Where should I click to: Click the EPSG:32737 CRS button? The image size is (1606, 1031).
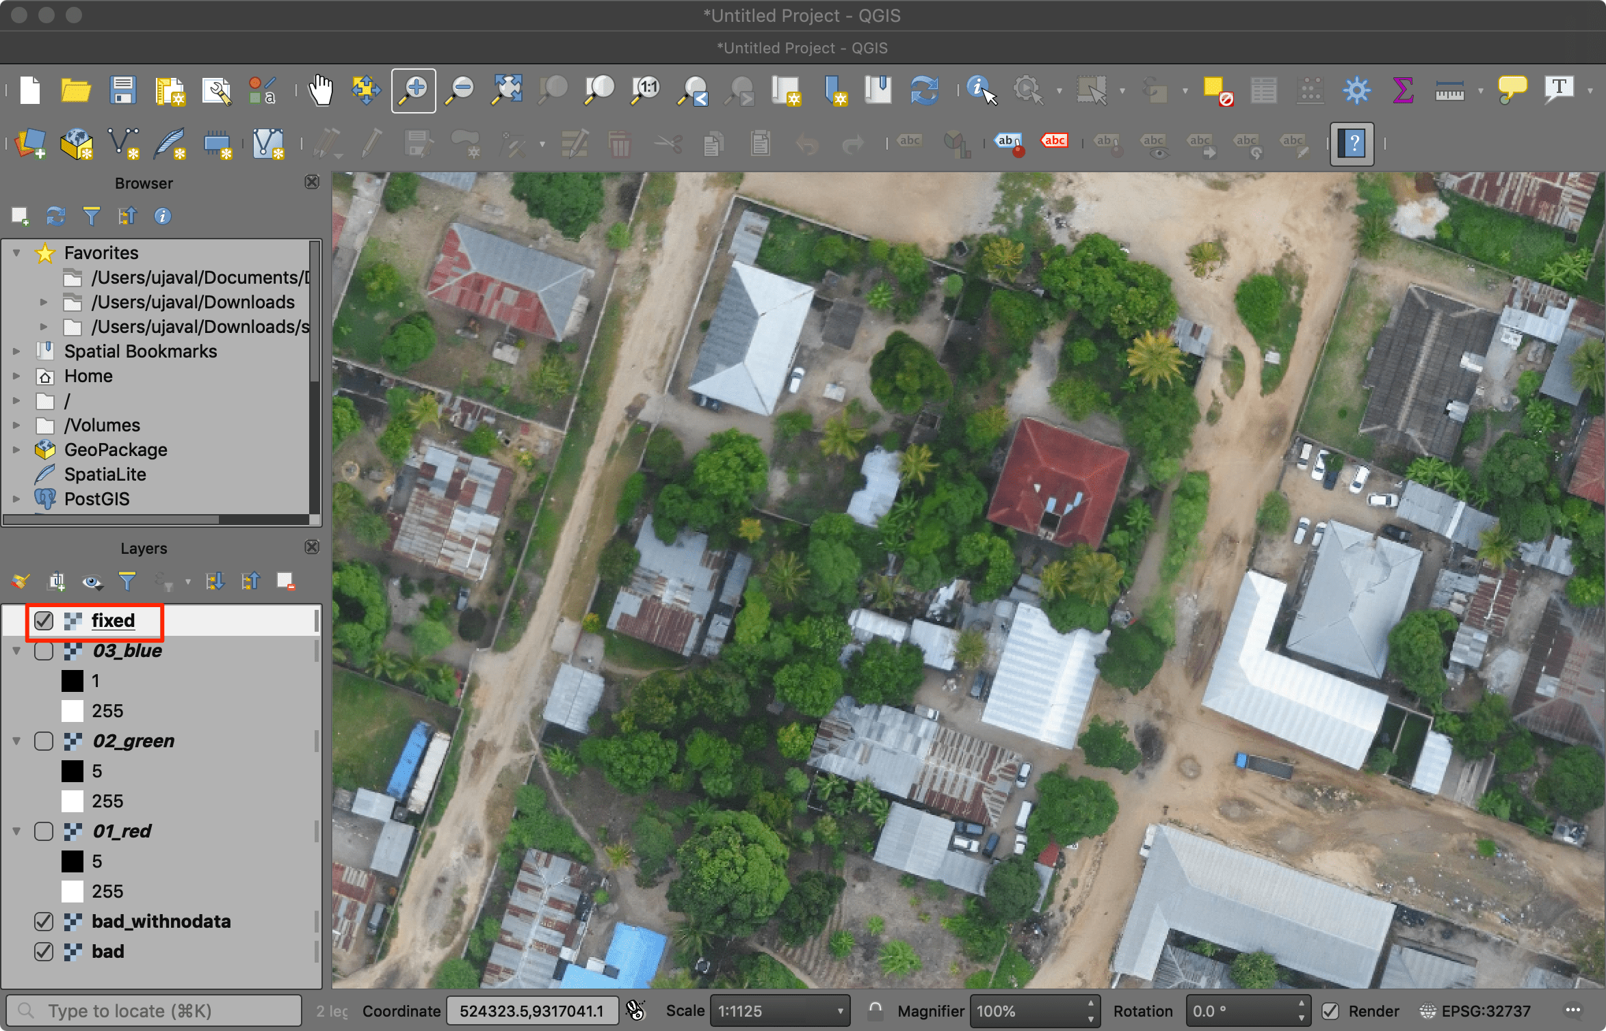[1476, 1011]
